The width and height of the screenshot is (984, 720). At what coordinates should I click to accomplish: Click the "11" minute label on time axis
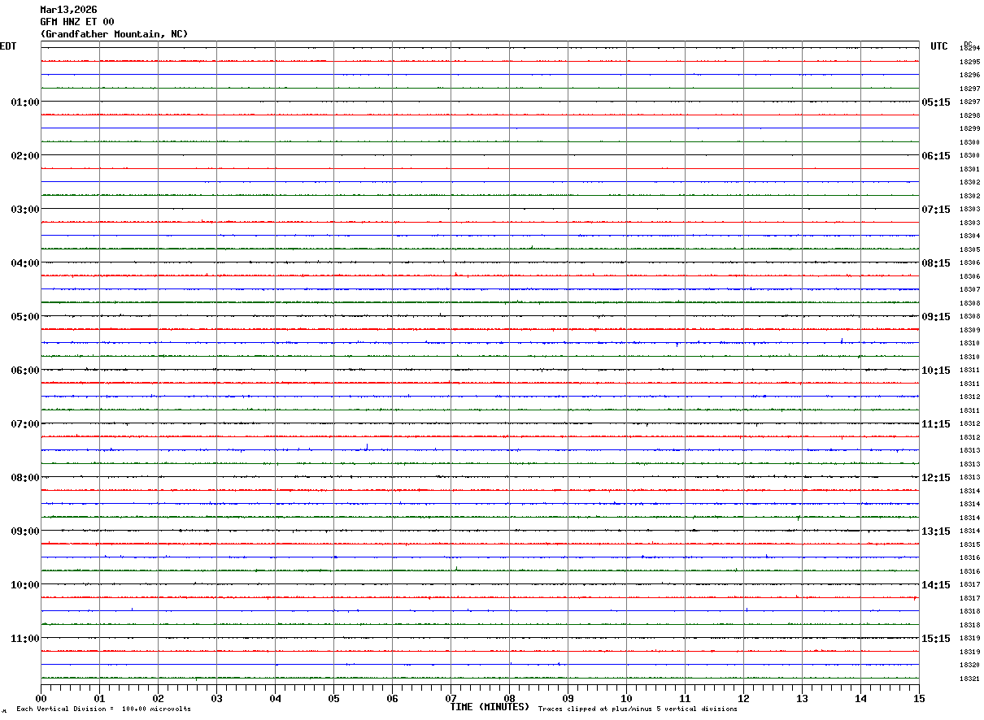pyautogui.click(x=685, y=698)
